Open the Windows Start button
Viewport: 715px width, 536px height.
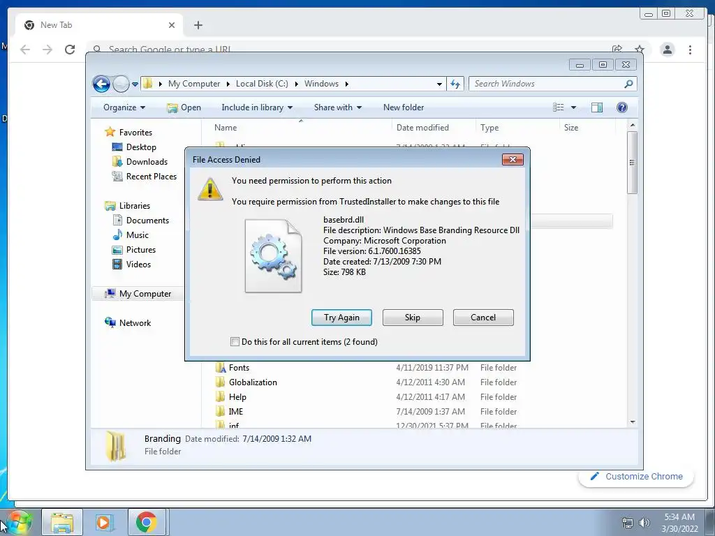coord(19,522)
